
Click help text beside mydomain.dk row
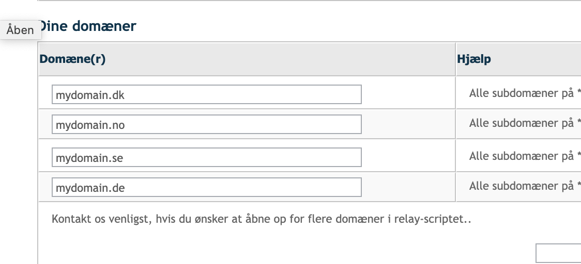coord(525,93)
